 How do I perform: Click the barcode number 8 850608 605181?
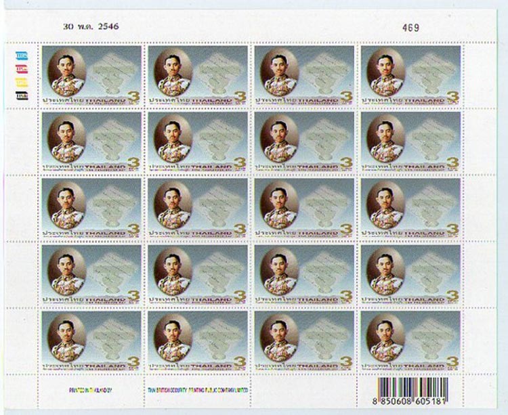point(409,401)
